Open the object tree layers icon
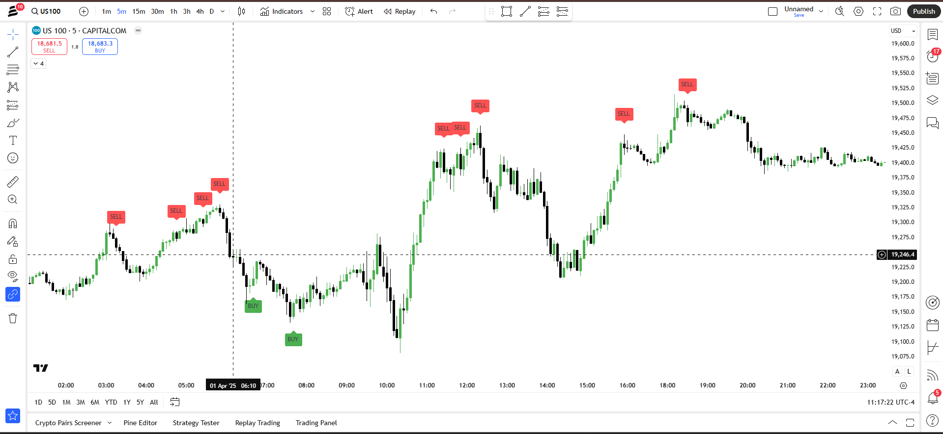 tap(933, 100)
